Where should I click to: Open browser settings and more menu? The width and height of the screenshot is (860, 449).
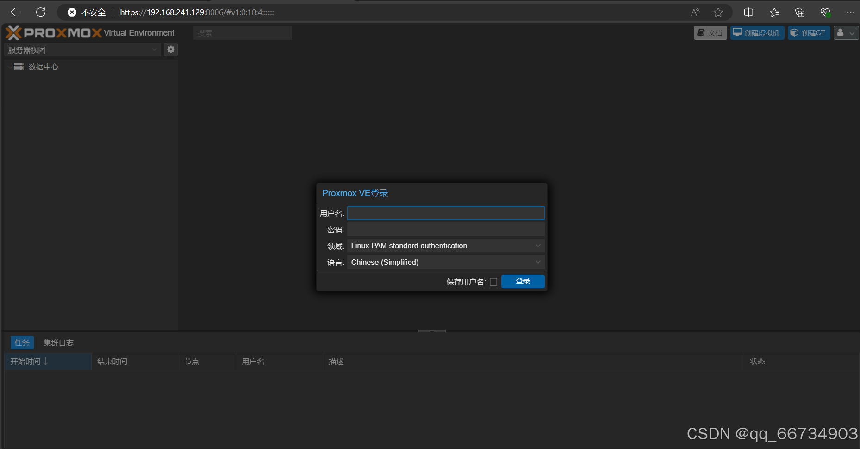[850, 12]
